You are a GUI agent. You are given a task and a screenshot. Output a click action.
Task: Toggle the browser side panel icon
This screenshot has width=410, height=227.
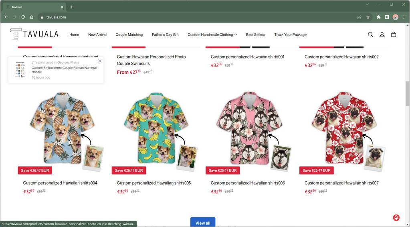click(387, 17)
